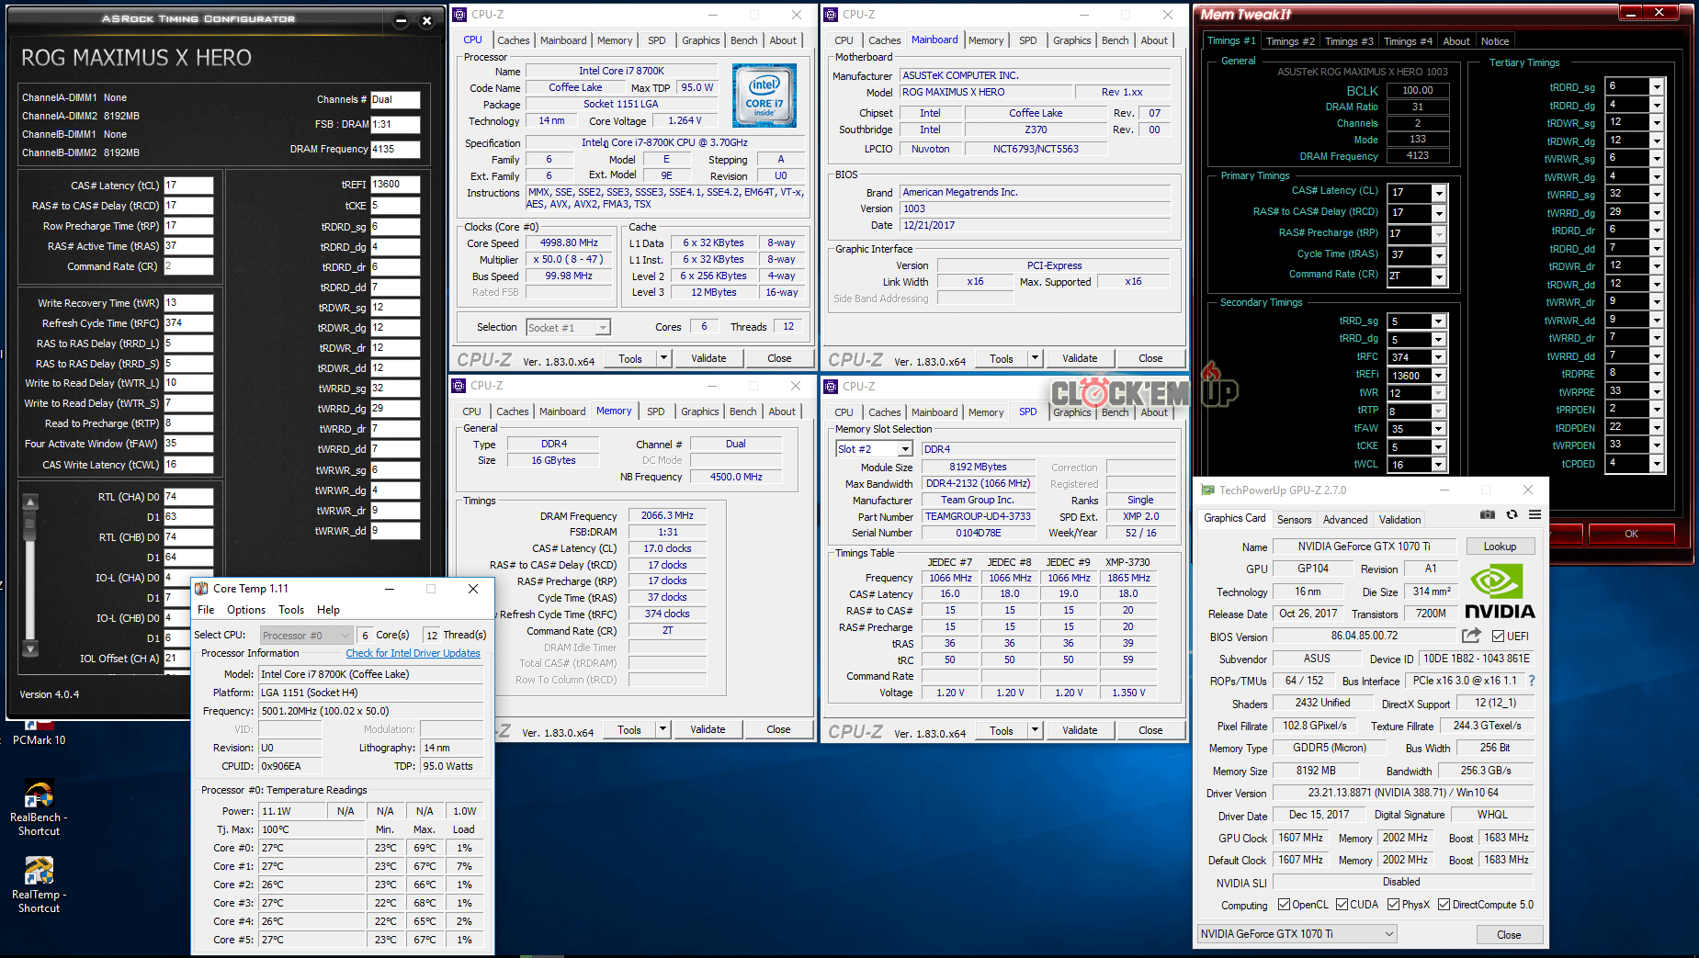Click the Bus Interface question mark icon
Image resolution: width=1699 pixels, height=958 pixels.
pos(1532,681)
